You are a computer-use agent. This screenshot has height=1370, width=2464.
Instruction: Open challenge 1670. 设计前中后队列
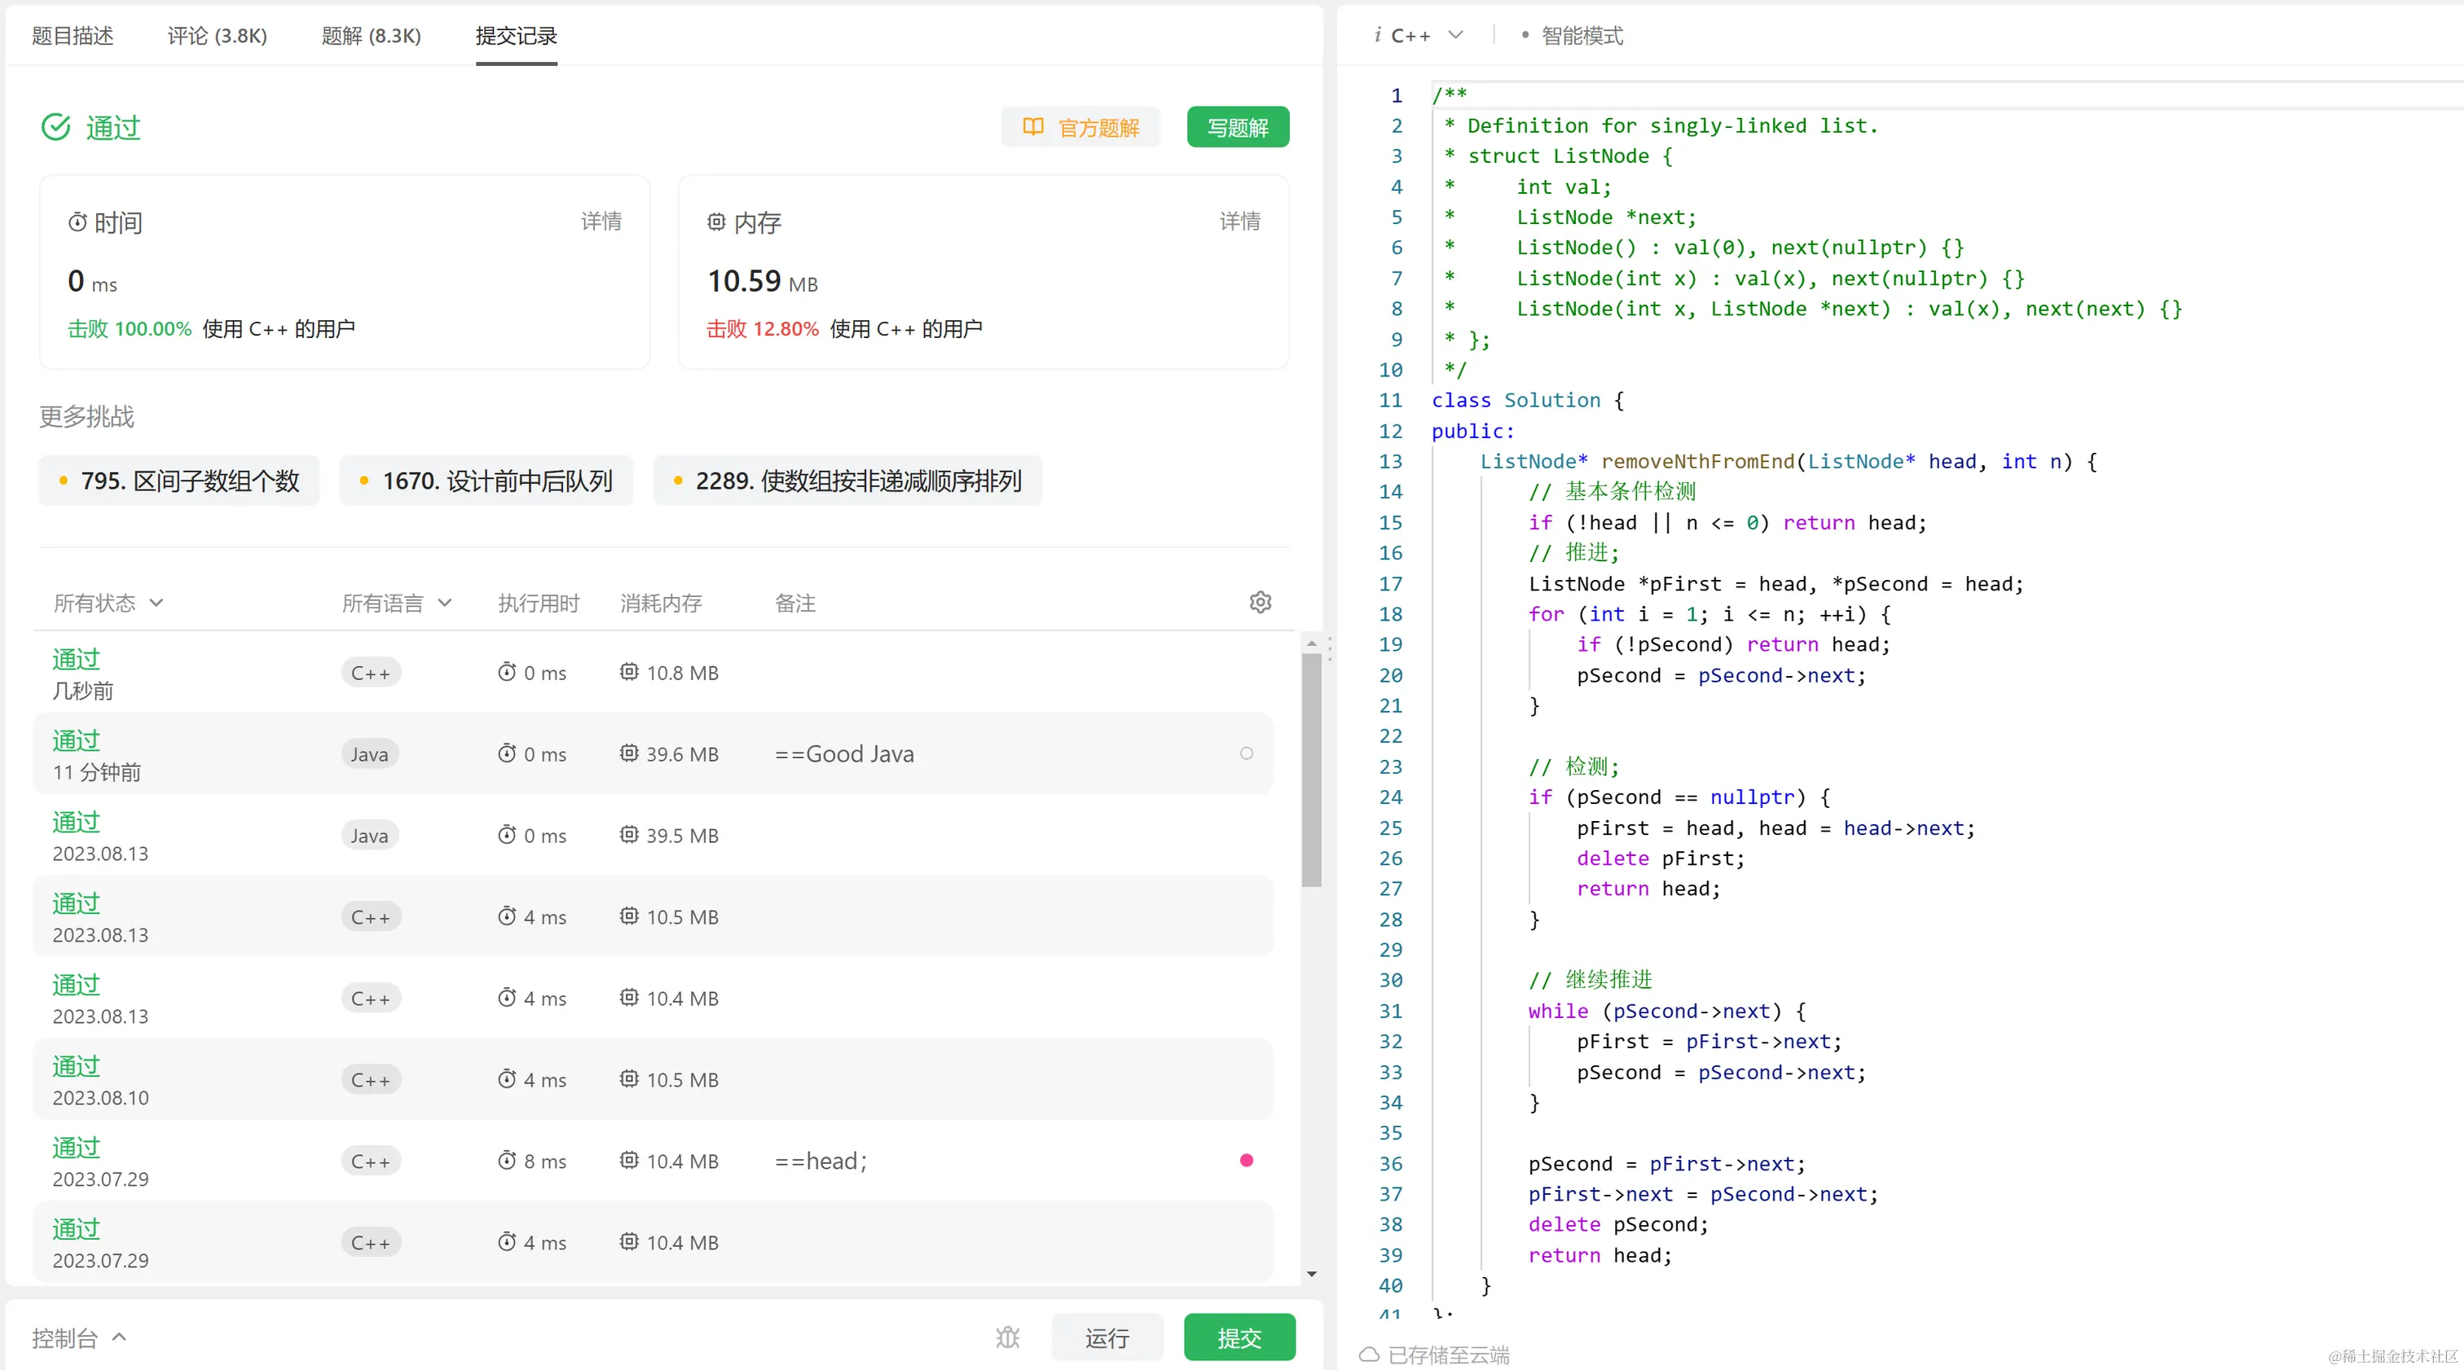pos(486,480)
